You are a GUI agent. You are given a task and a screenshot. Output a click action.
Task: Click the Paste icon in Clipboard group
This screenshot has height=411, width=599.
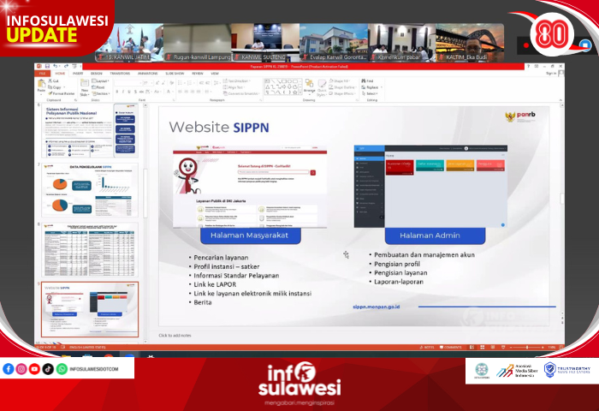point(41,86)
